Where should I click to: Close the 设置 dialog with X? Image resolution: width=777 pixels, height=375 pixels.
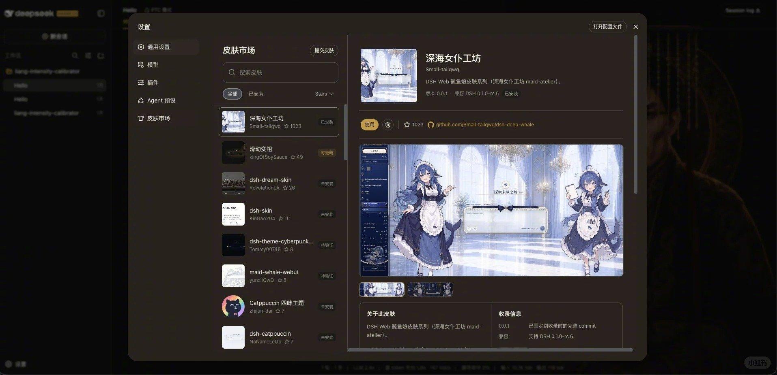point(636,27)
